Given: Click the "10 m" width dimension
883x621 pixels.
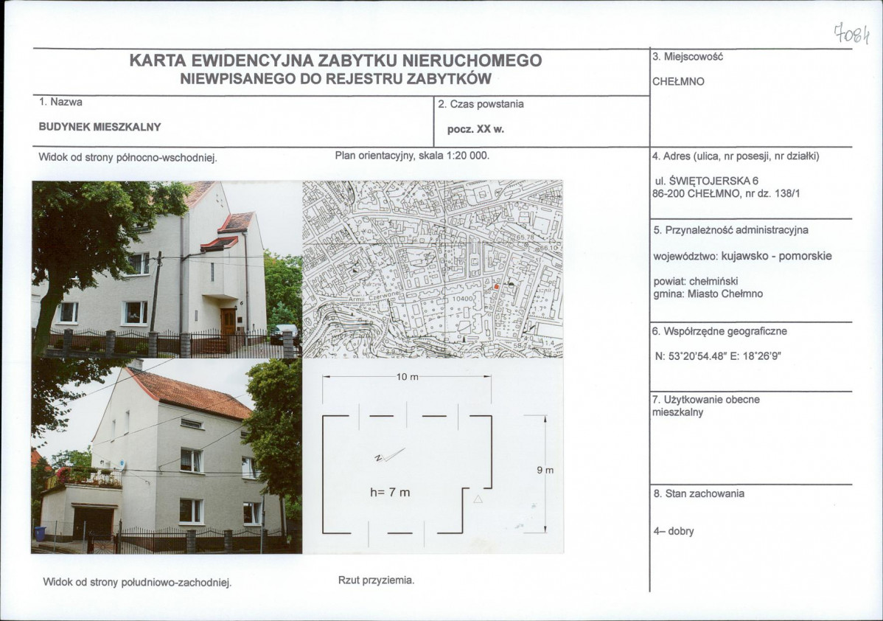Looking at the screenshot, I should [407, 376].
